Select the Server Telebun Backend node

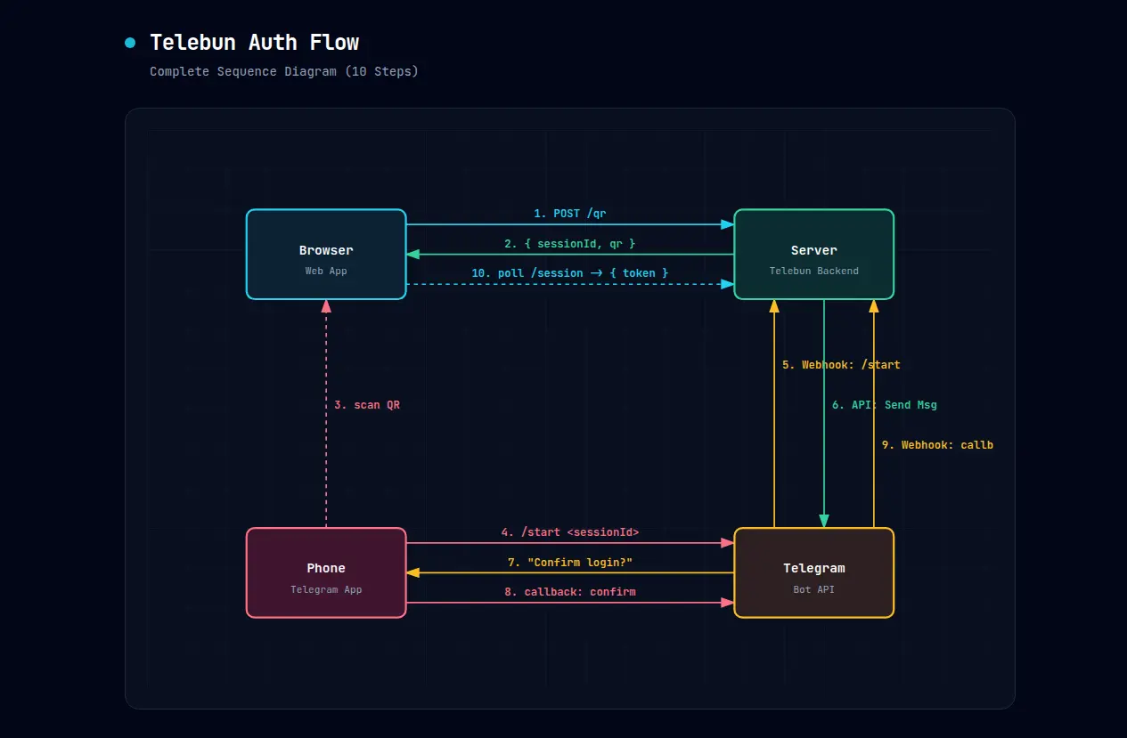[813, 255]
